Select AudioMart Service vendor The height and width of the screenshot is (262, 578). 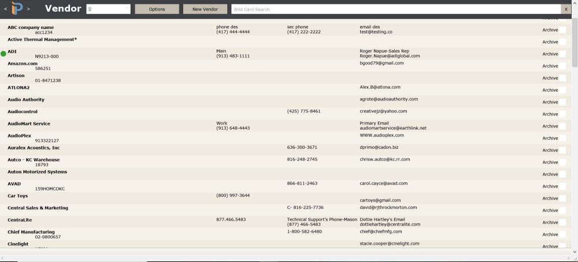coord(29,123)
